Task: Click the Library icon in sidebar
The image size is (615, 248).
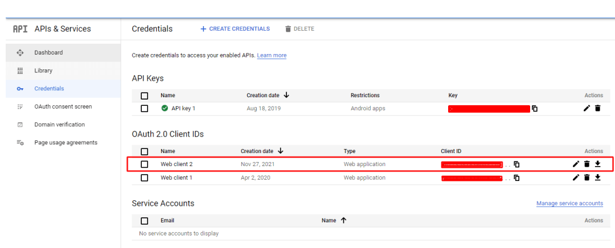Action: click(20, 71)
